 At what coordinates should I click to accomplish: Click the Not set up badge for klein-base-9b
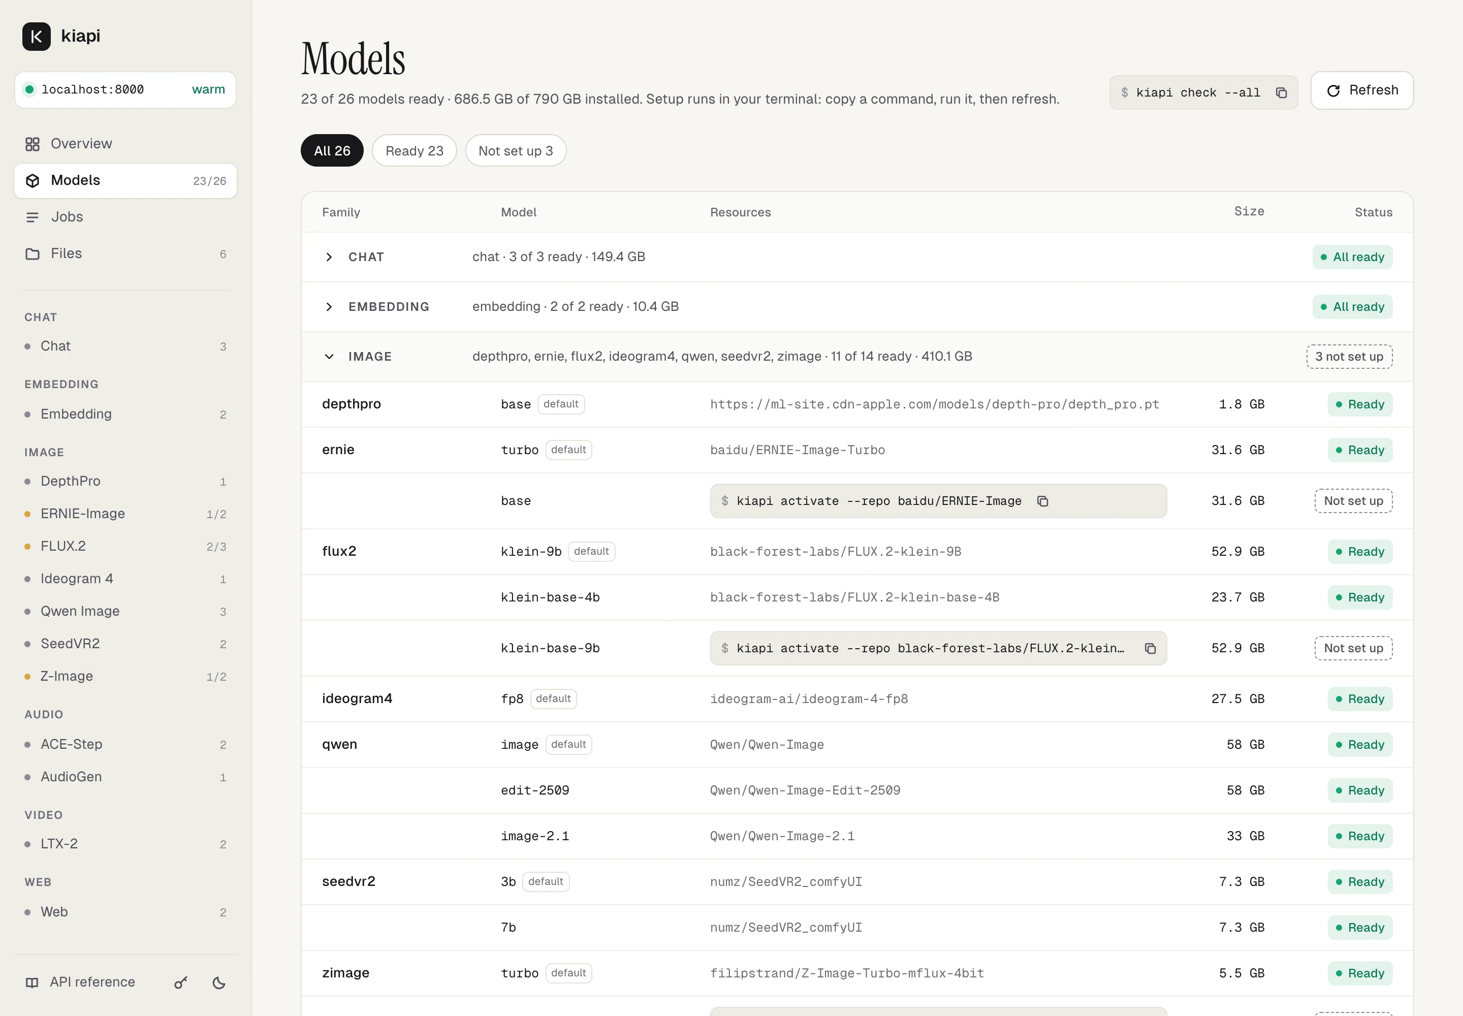click(x=1353, y=649)
